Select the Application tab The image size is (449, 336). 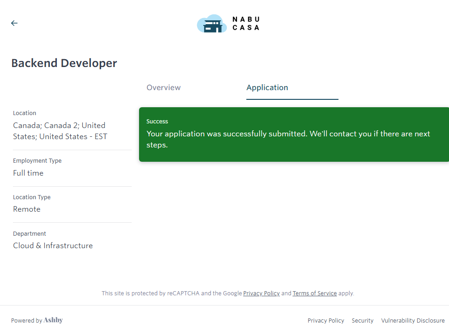(267, 88)
